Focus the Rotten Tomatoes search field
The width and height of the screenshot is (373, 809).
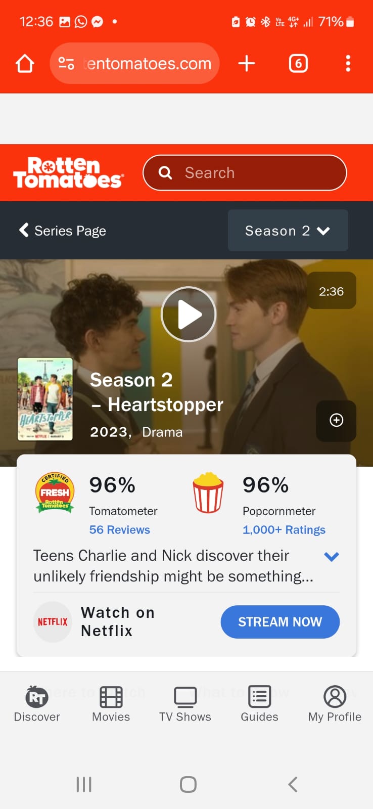[245, 173]
